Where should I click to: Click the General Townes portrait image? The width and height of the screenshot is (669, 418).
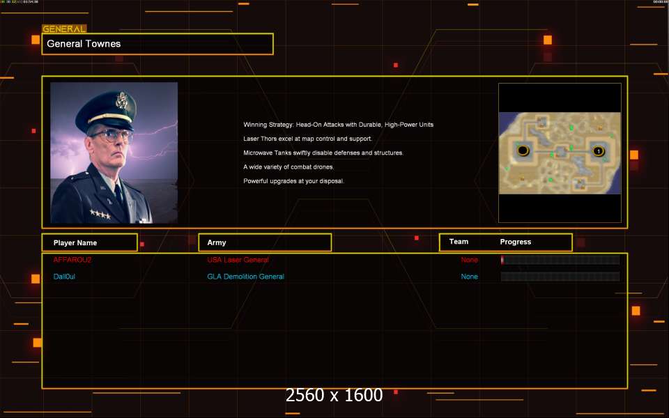click(114, 153)
